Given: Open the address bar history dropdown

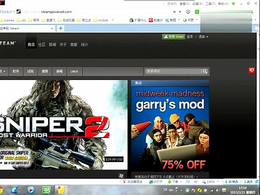Looking at the screenshot, I should (174, 11).
